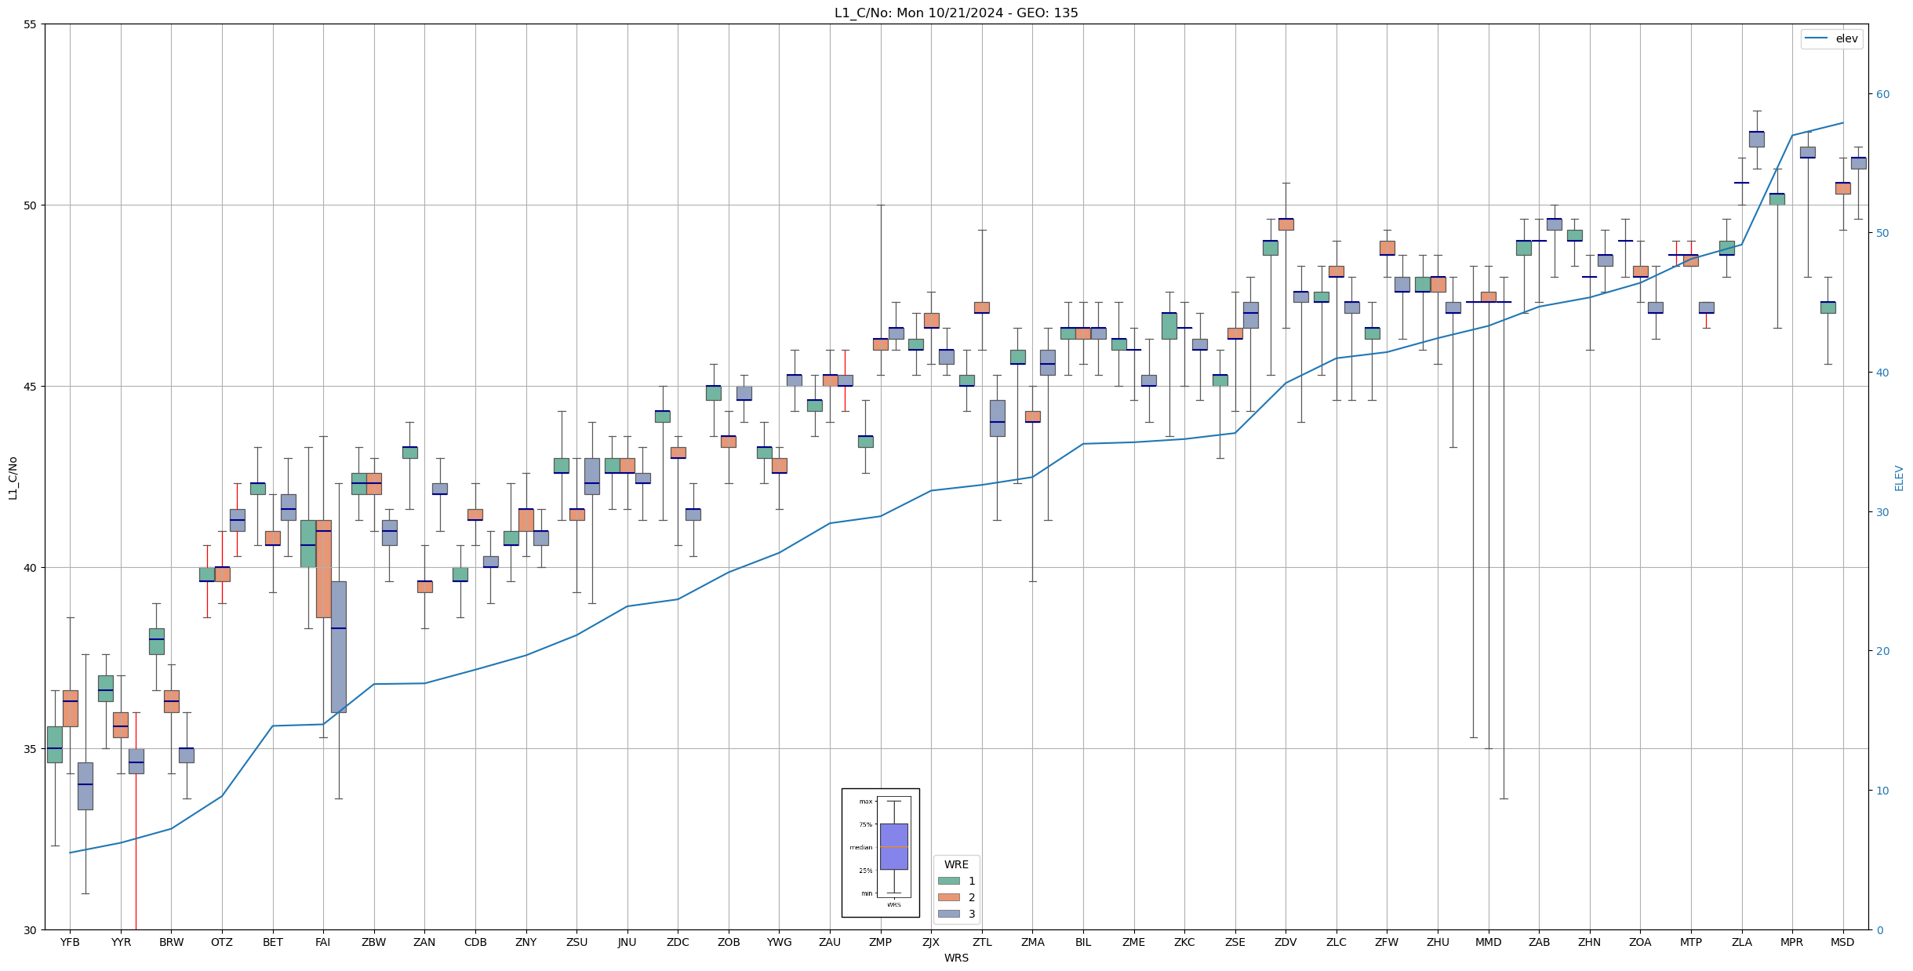This screenshot has height=971, width=1913.
Task: Click the blue-gray WRE 3 legend swatch
Action: 948,914
